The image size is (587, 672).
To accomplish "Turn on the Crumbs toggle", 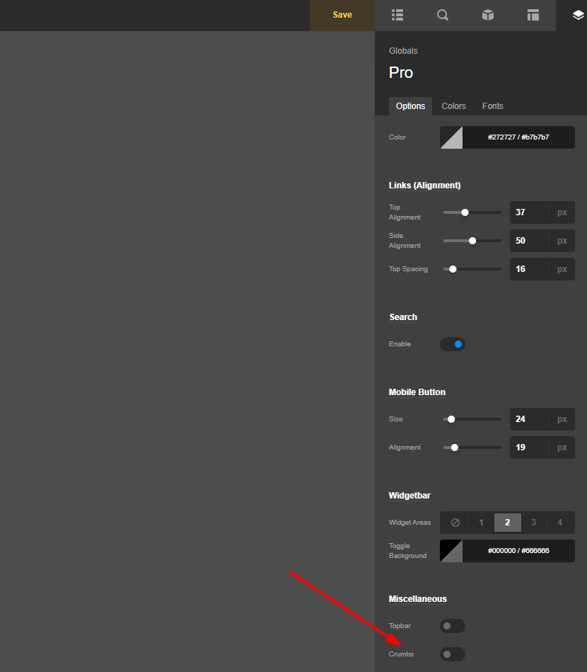I will 453,654.
